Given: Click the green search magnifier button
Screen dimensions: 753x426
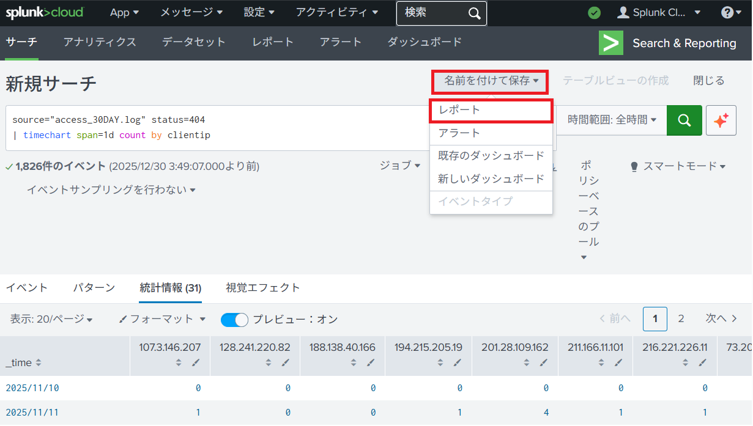Looking at the screenshot, I should click(x=684, y=120).
